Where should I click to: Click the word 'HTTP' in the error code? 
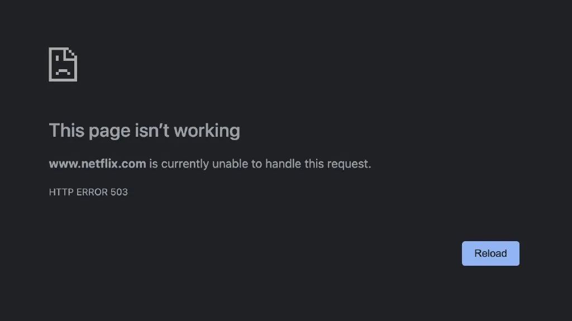(x=61, y=192)
